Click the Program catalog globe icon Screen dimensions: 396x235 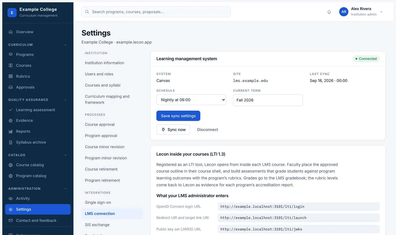11,176
